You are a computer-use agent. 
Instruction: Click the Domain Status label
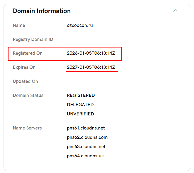(x=28, y=96)
